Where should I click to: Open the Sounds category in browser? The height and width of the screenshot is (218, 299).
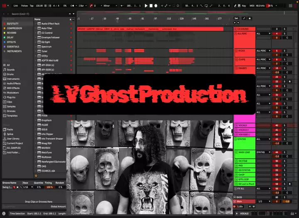11,70
